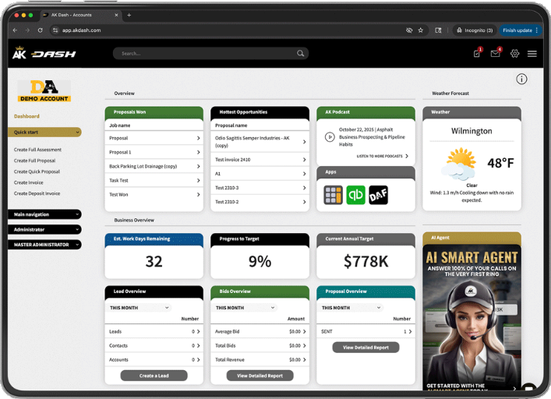Open the settings gear in header
551x399 pixels.
point(514,54)
